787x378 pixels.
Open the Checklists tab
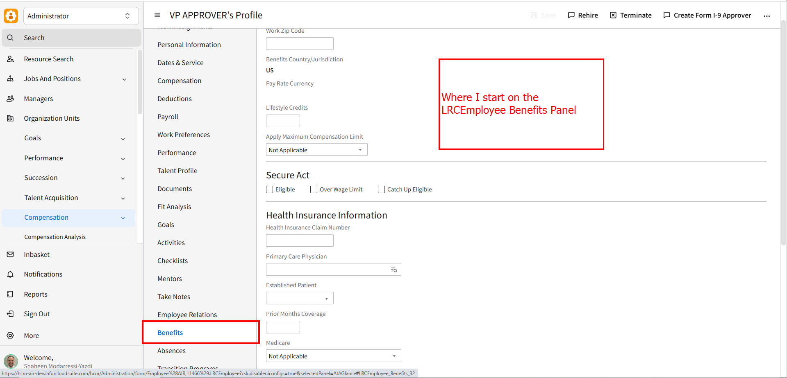pos(173,261)
